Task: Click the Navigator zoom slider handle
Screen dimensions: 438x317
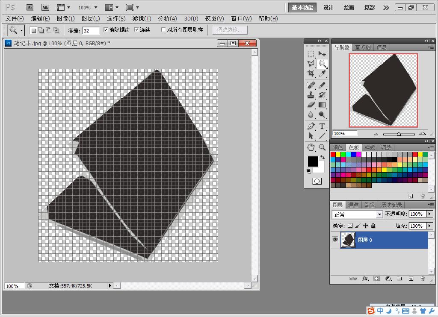Action: tap(399, 134)
